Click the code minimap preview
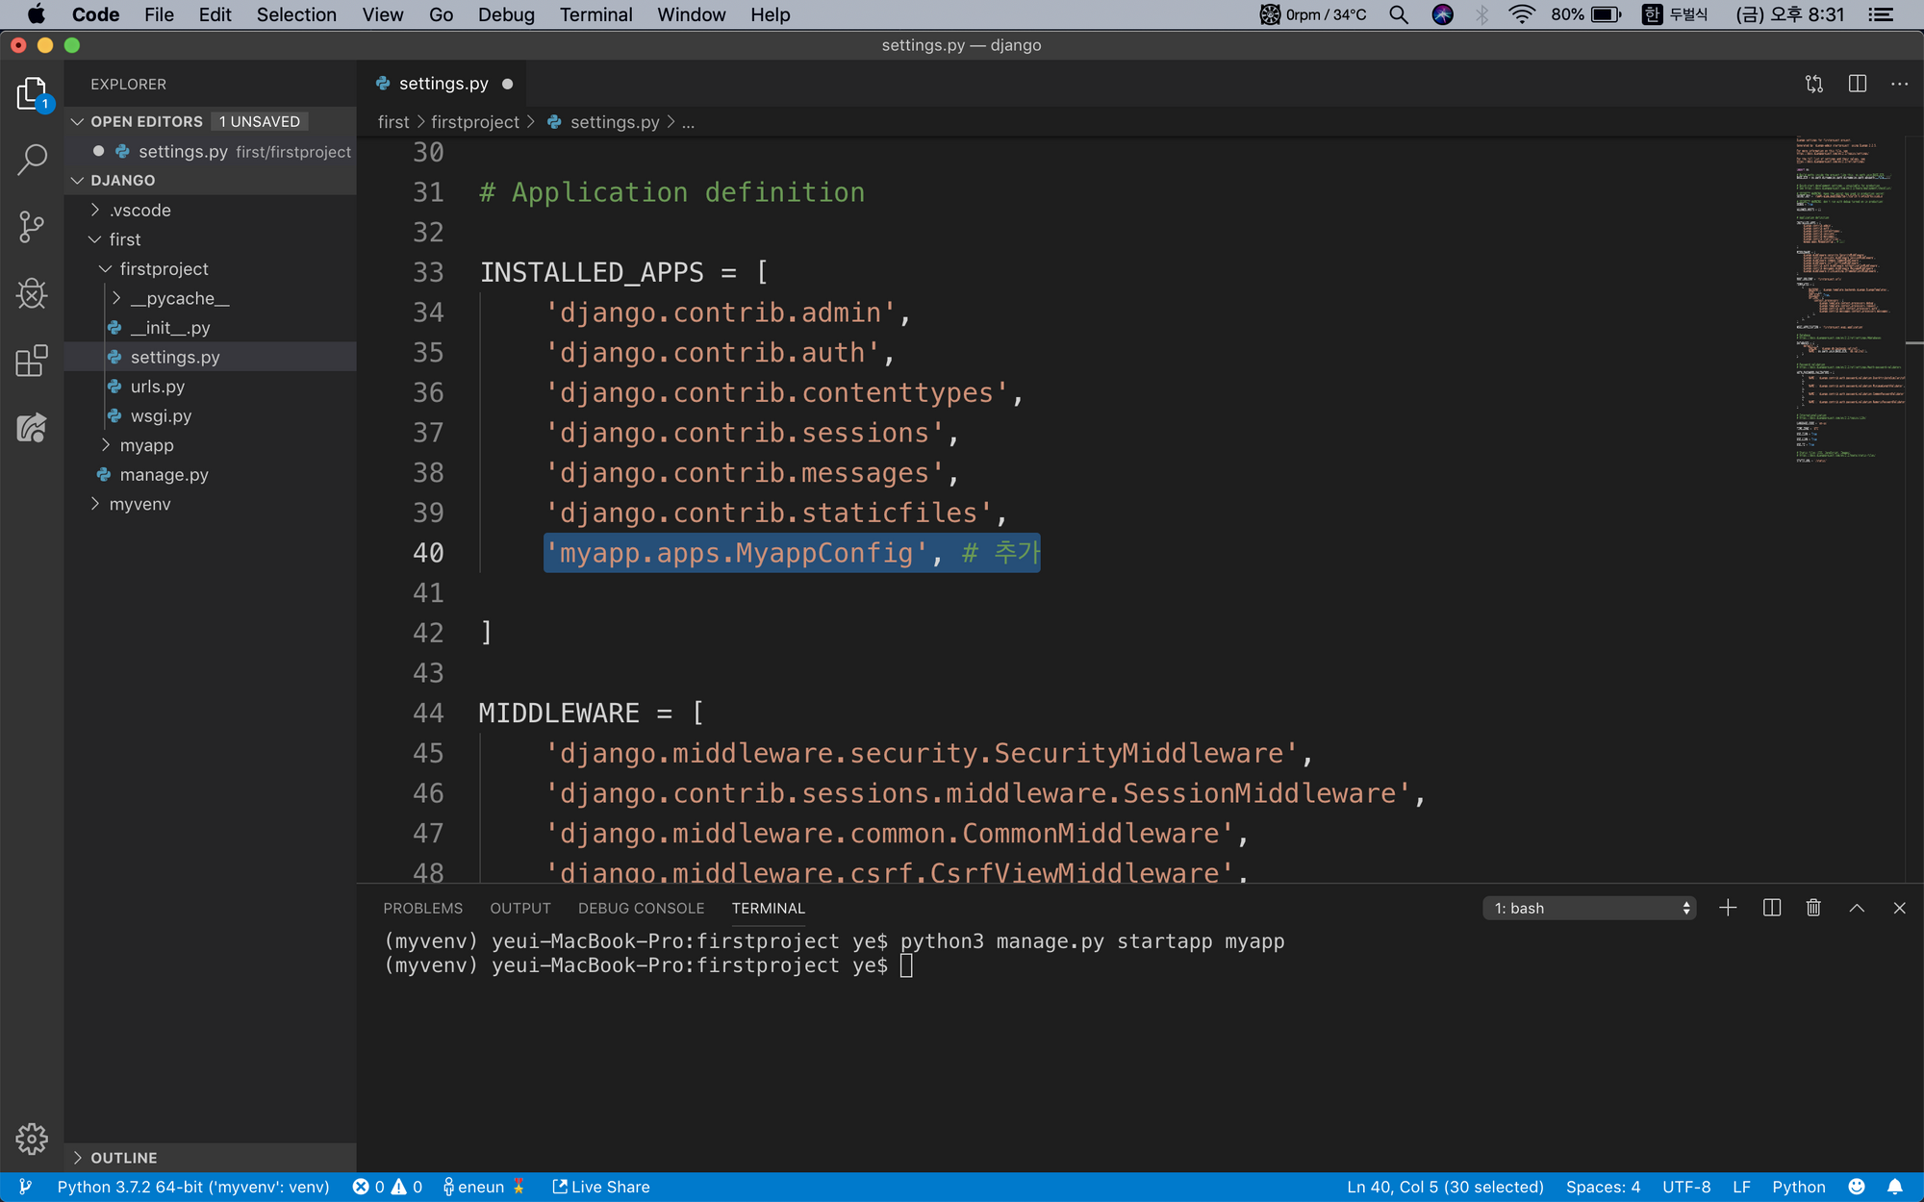Image resolution: width=1924 pixels, height=1202 pixels. (1847, 298)
